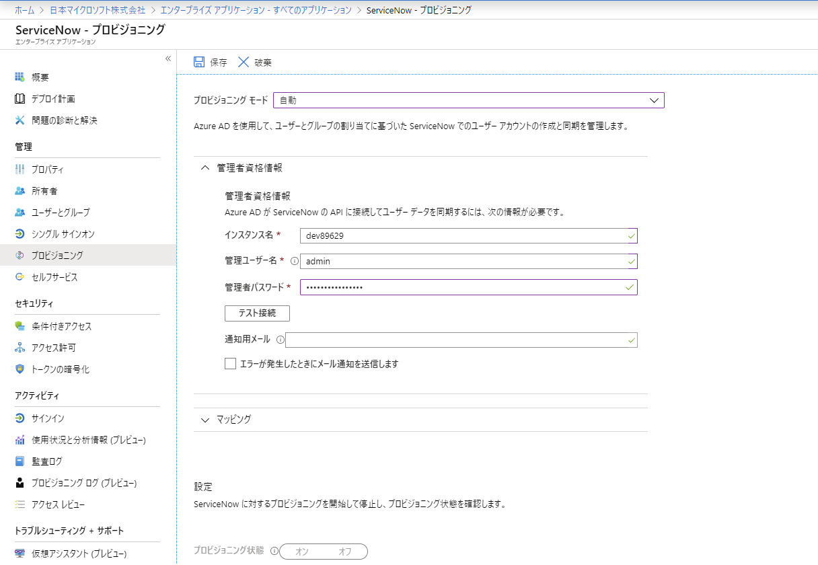This screenshot has width=818, height=565.
Task: Click the シングル サインオン icon
Action: [20, 234]
